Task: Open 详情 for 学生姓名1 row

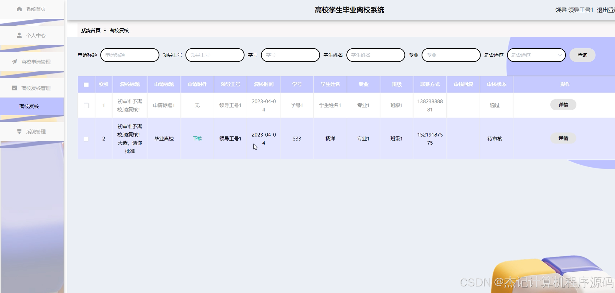Action: [x=563, y=105]
